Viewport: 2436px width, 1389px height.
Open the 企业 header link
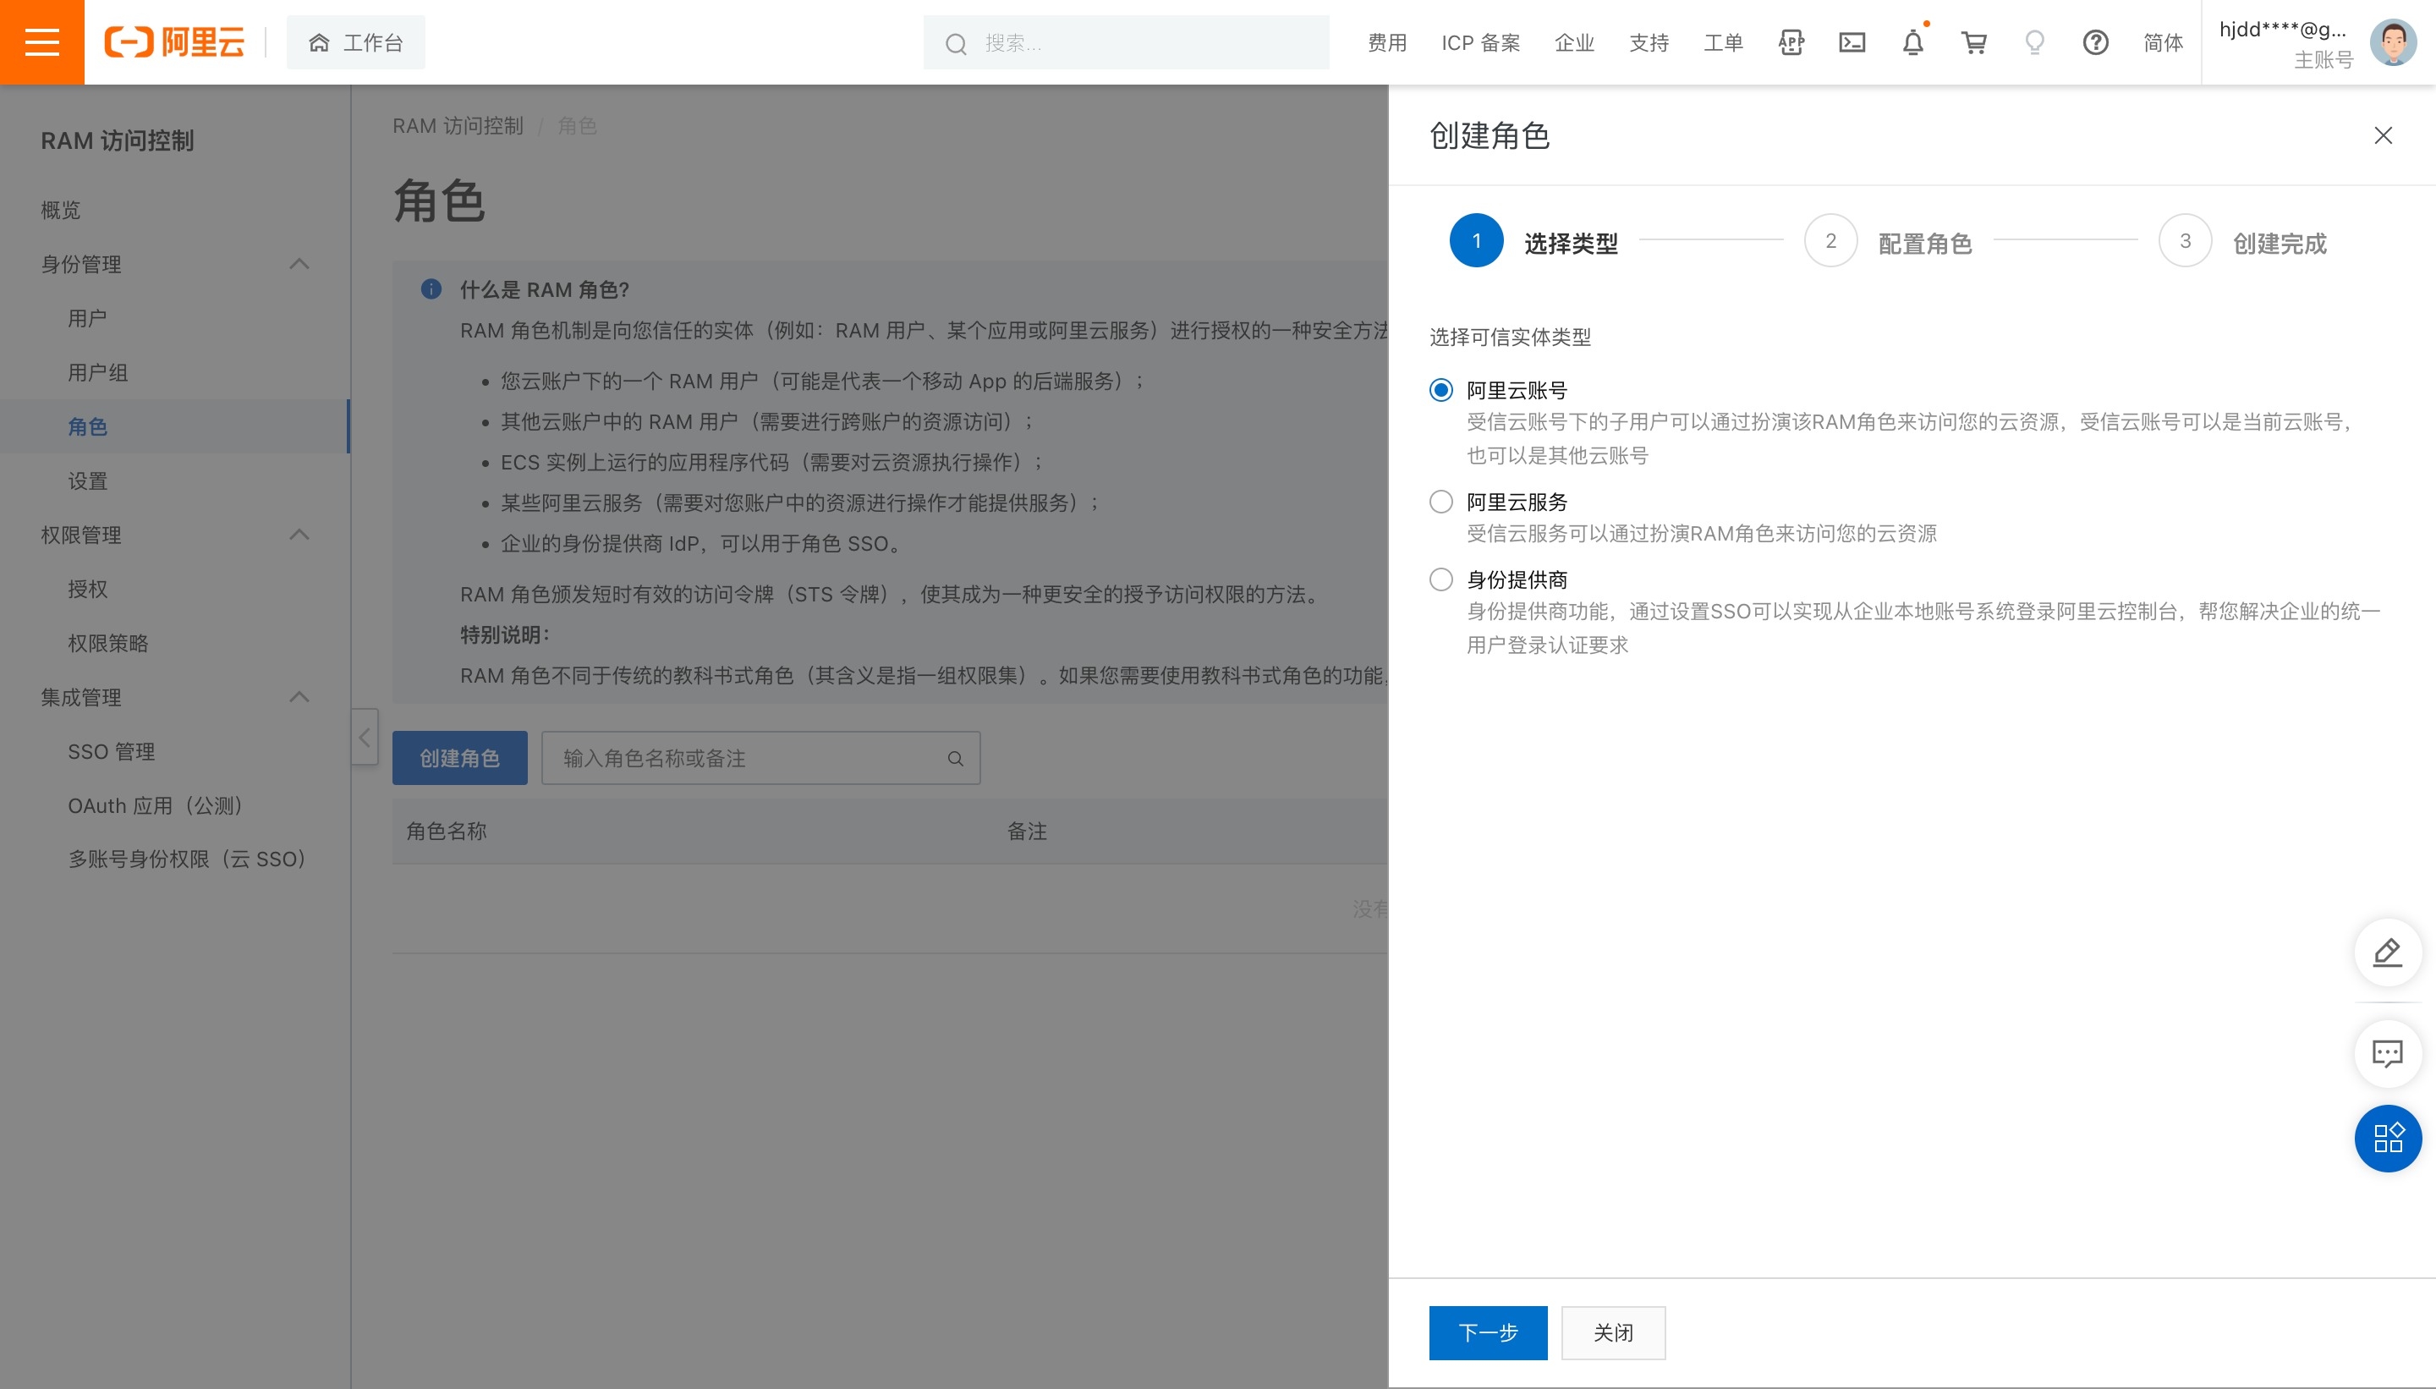[1575, 42]
